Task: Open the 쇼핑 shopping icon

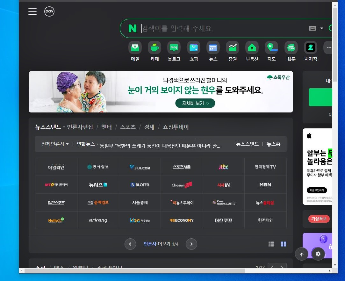Action: 194,47
